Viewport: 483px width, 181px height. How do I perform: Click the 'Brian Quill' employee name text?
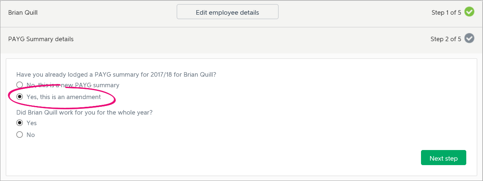click(x=23, y=13)
